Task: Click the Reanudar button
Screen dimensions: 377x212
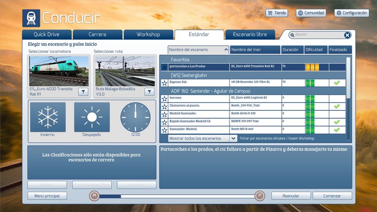Action: coord(291,196)
